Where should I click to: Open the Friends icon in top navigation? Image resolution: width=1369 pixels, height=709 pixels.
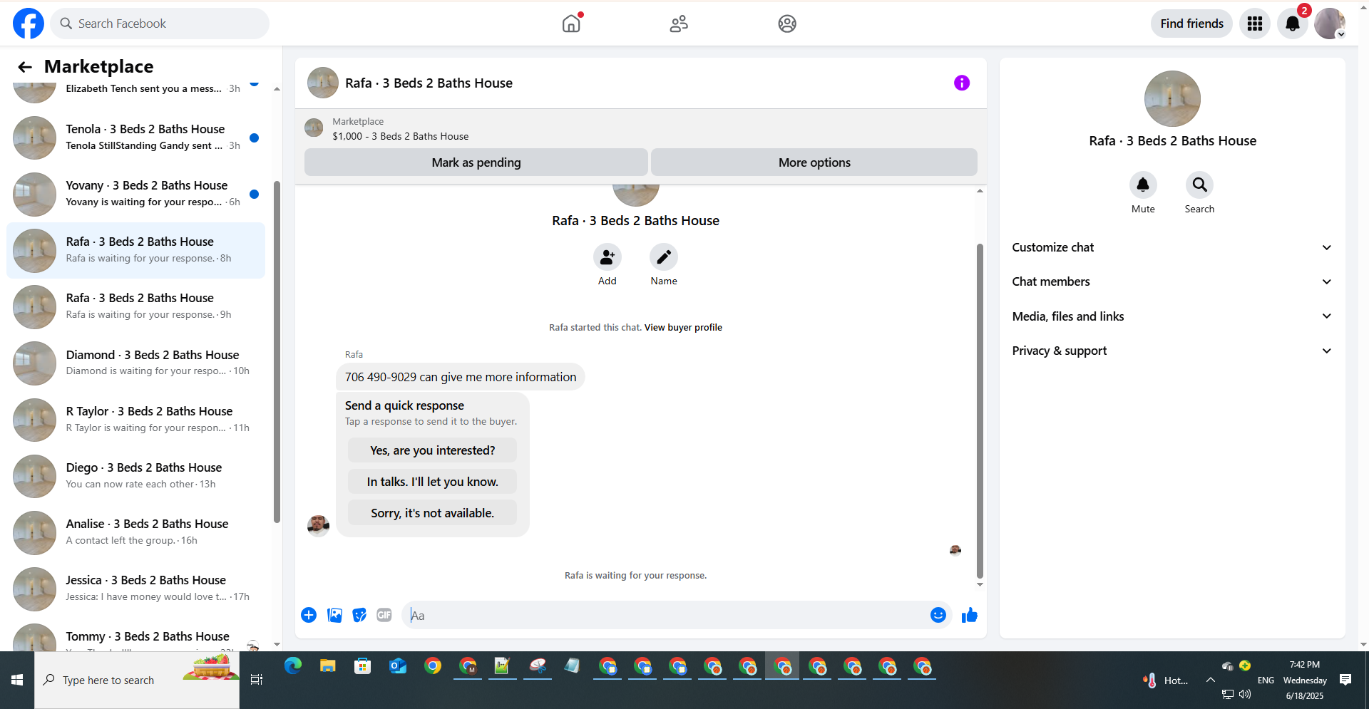679,24
